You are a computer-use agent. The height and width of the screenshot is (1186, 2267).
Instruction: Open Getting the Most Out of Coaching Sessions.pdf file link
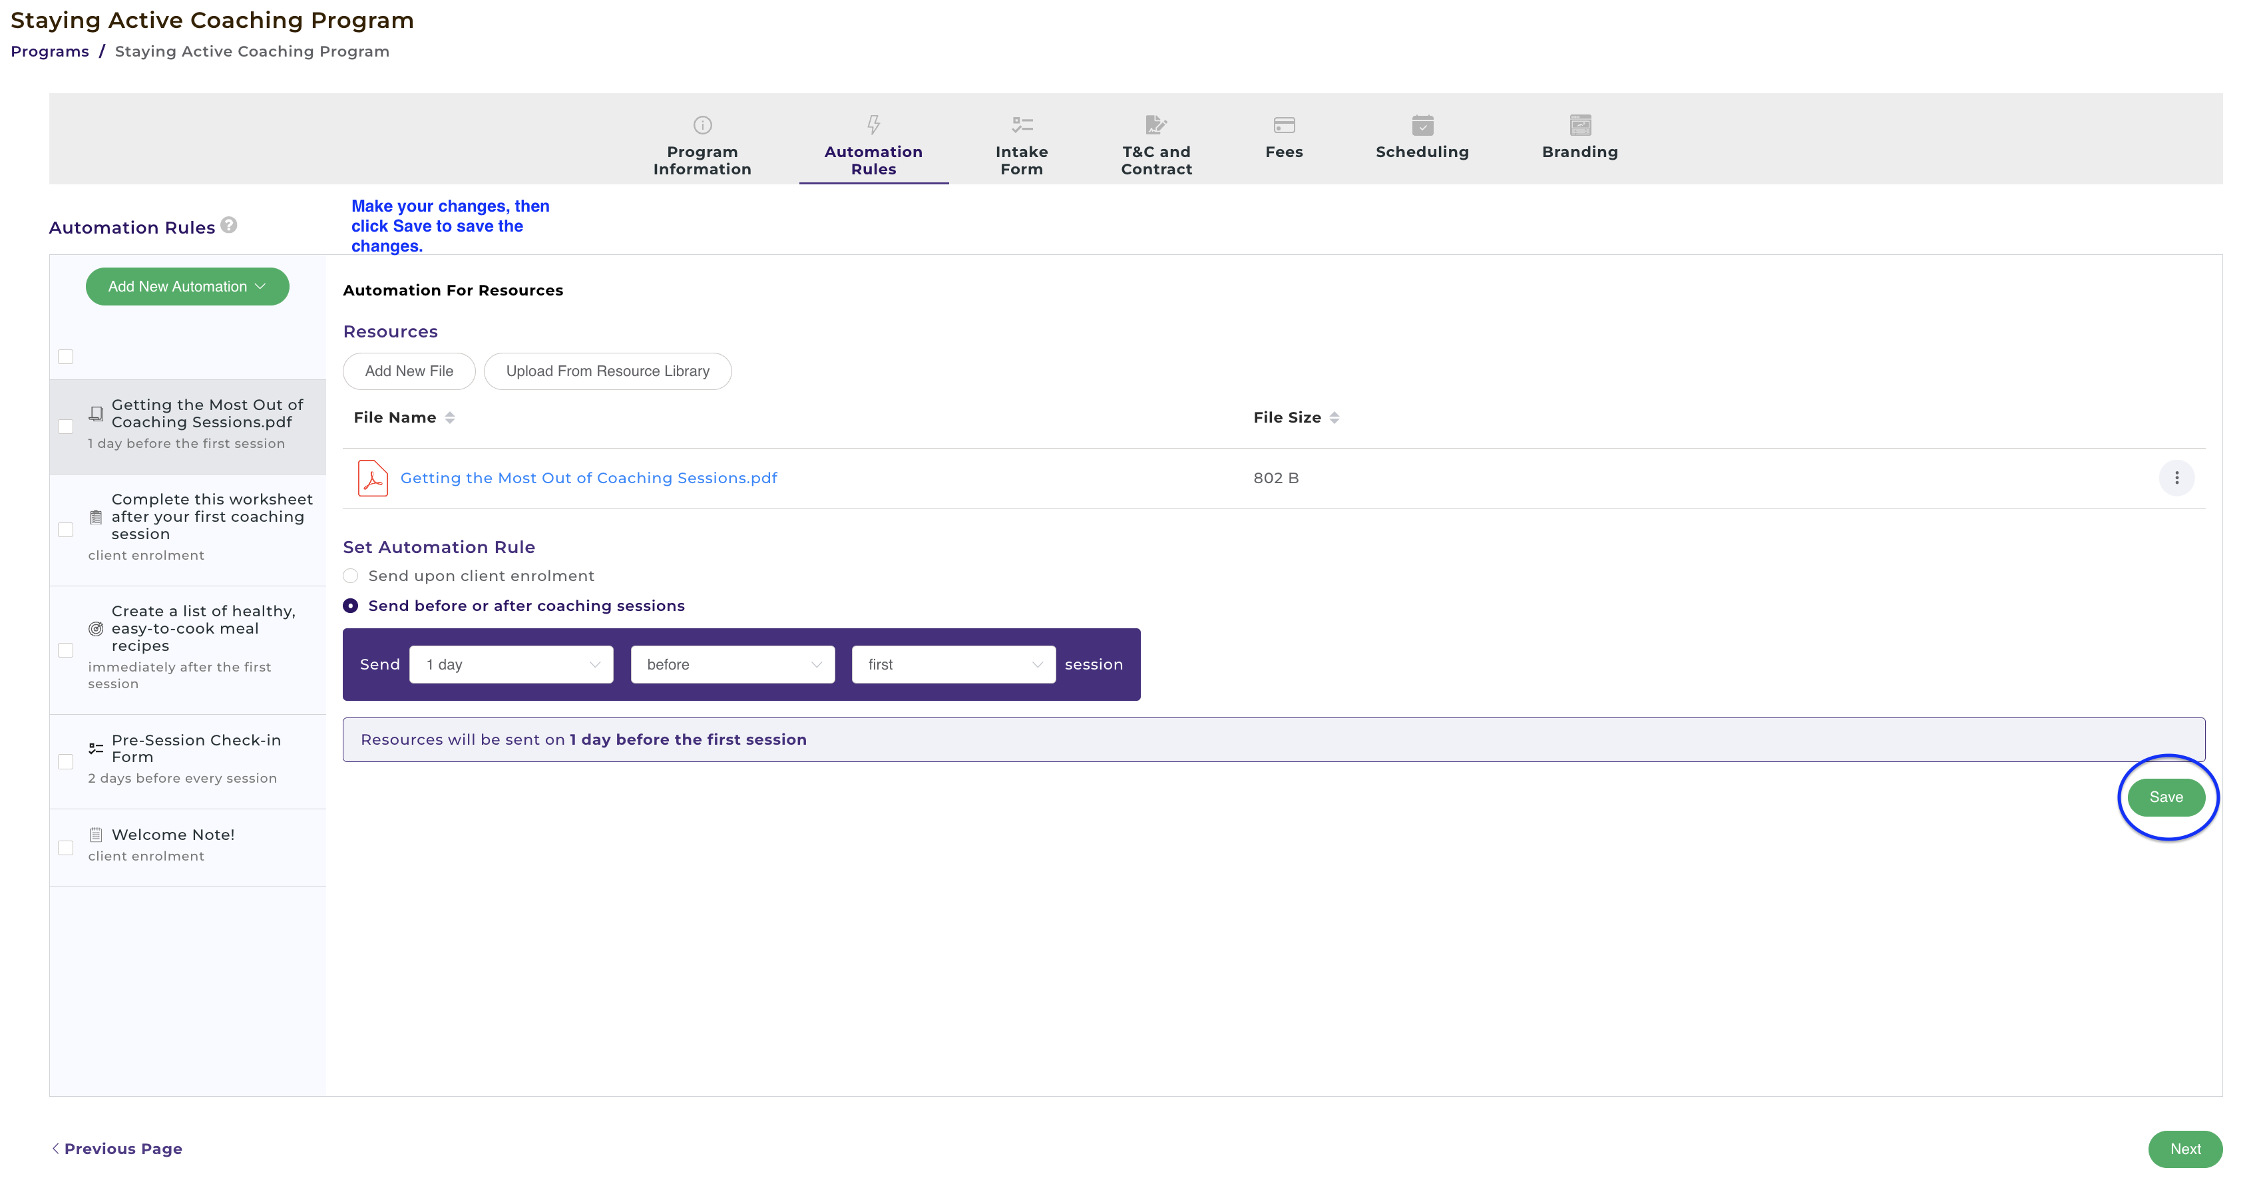pyautogui.click(x=589, y=478)
